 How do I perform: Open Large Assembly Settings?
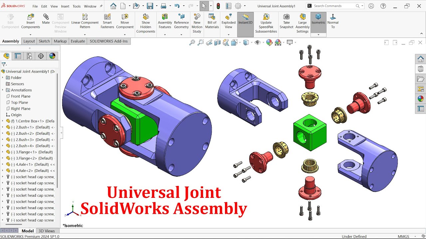[303, 23]
